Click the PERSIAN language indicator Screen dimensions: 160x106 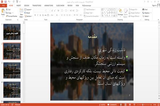[18, 105]
